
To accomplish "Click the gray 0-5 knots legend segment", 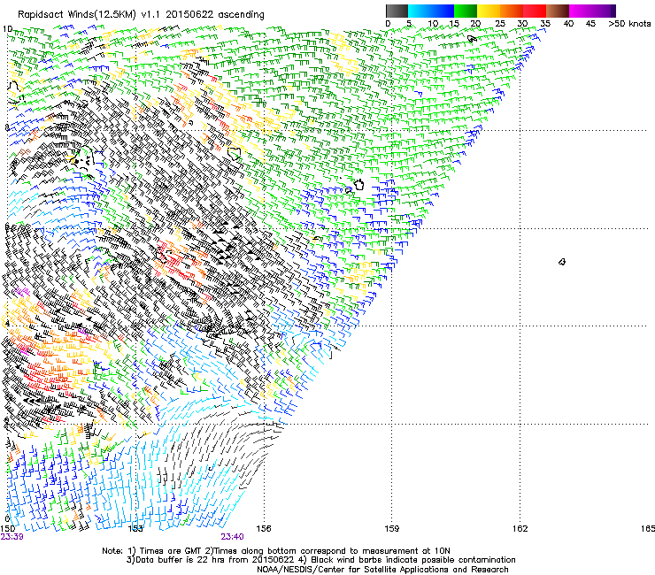I will [x=397, y=11].
